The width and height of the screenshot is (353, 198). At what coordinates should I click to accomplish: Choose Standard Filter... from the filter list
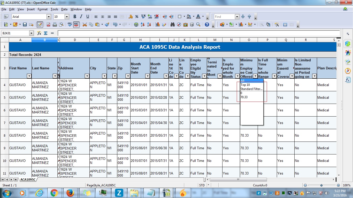pyautogui.click(x=251, y=89)
